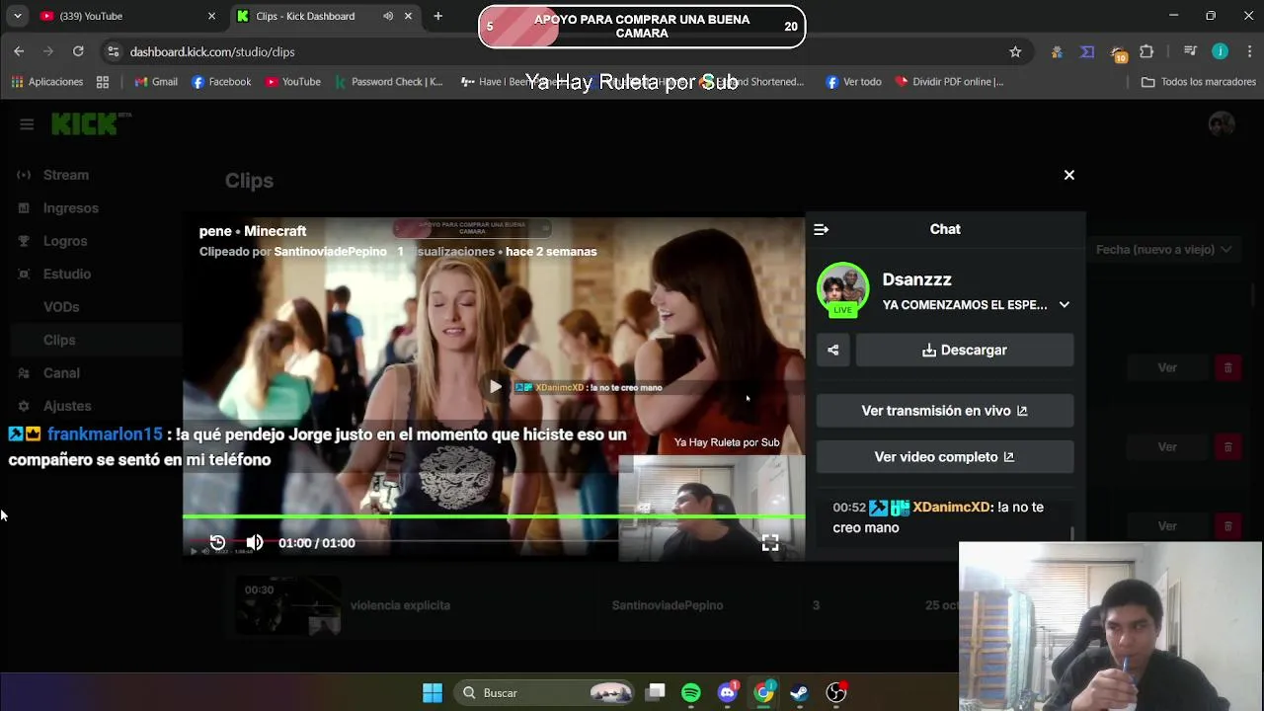Reload the page
Viewport: 1264px width, 711px height.
click(x=78, y=51)
